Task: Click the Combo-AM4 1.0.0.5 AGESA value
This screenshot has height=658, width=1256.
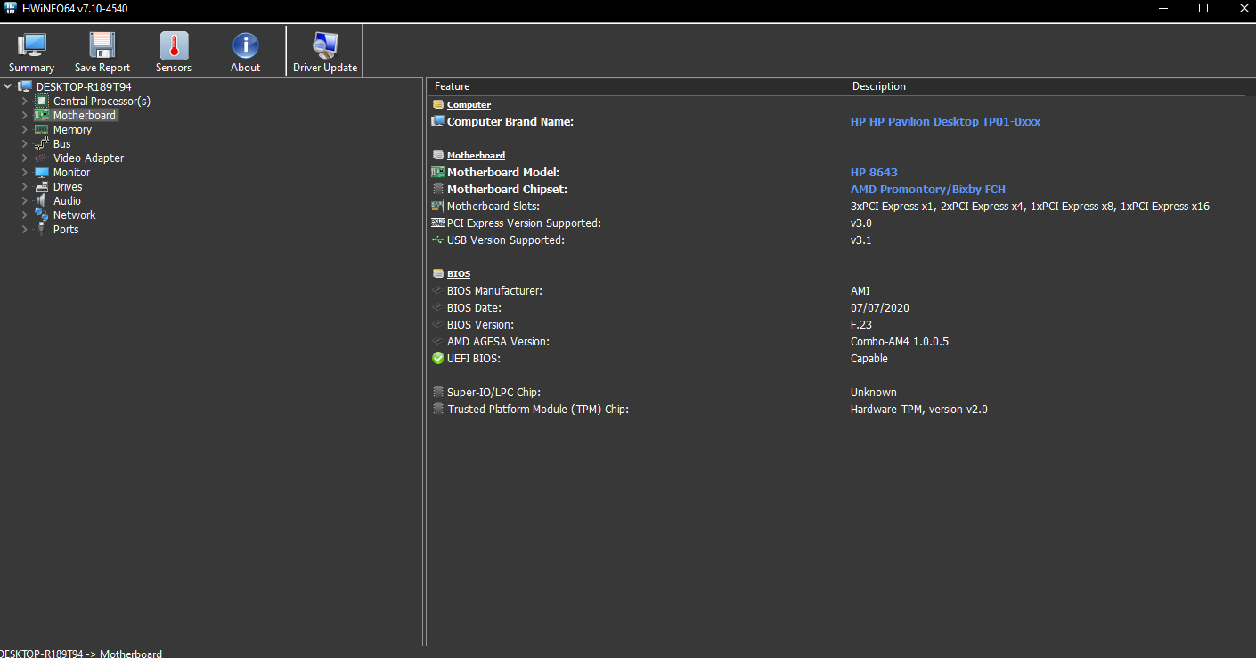Action: (x=899, y=341)
